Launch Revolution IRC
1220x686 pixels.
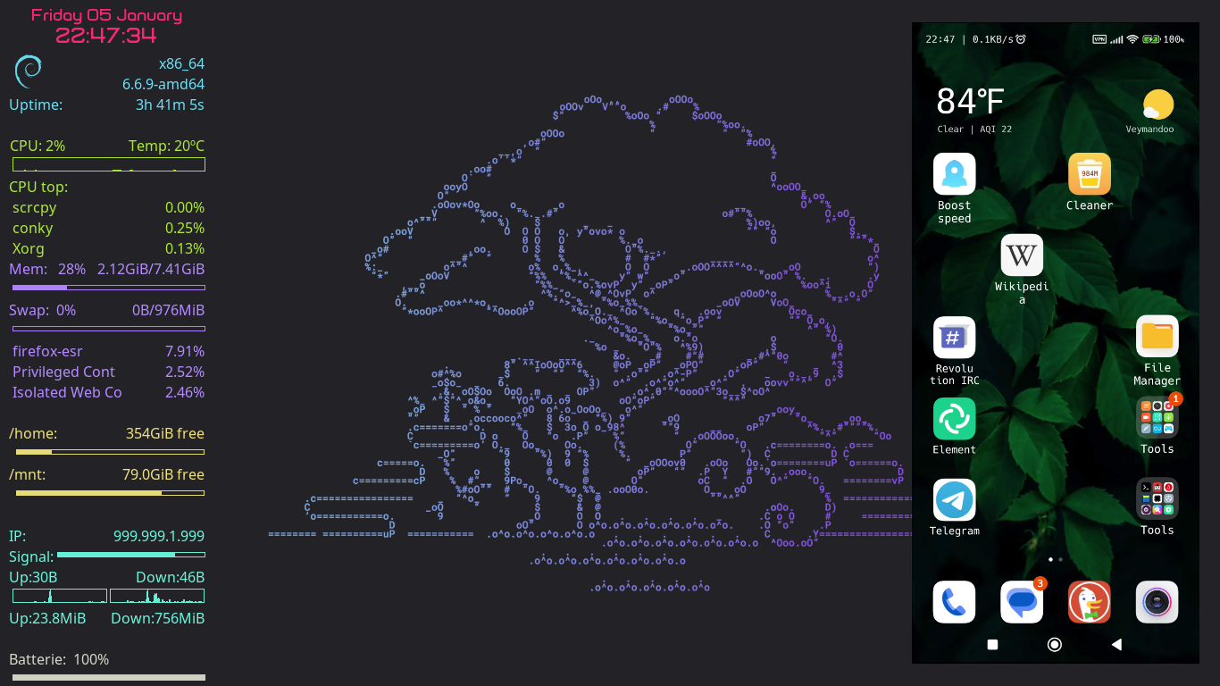tap(954, 338)
